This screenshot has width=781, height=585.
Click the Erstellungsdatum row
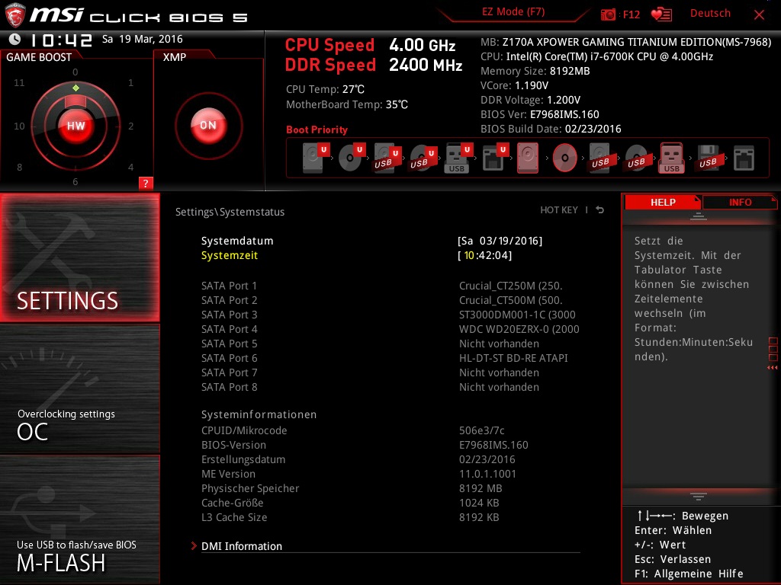click(x=358, y=459)
